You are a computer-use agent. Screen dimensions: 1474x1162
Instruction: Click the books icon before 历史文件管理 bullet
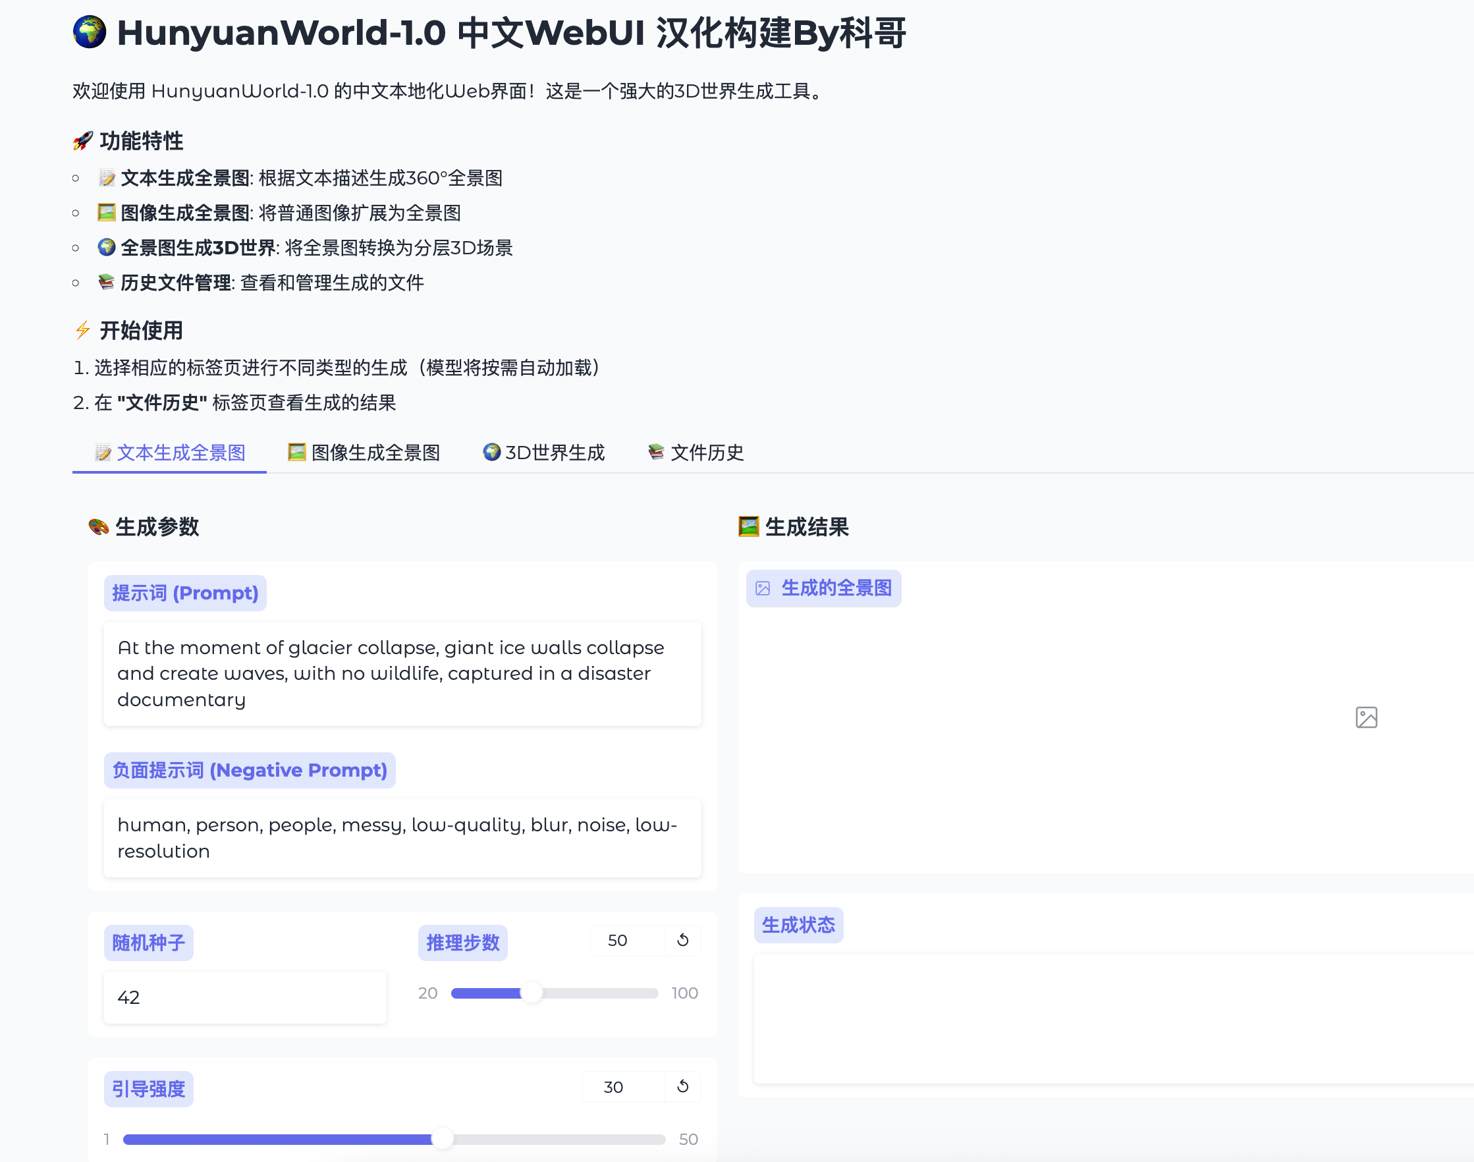(x=106, y=283)
